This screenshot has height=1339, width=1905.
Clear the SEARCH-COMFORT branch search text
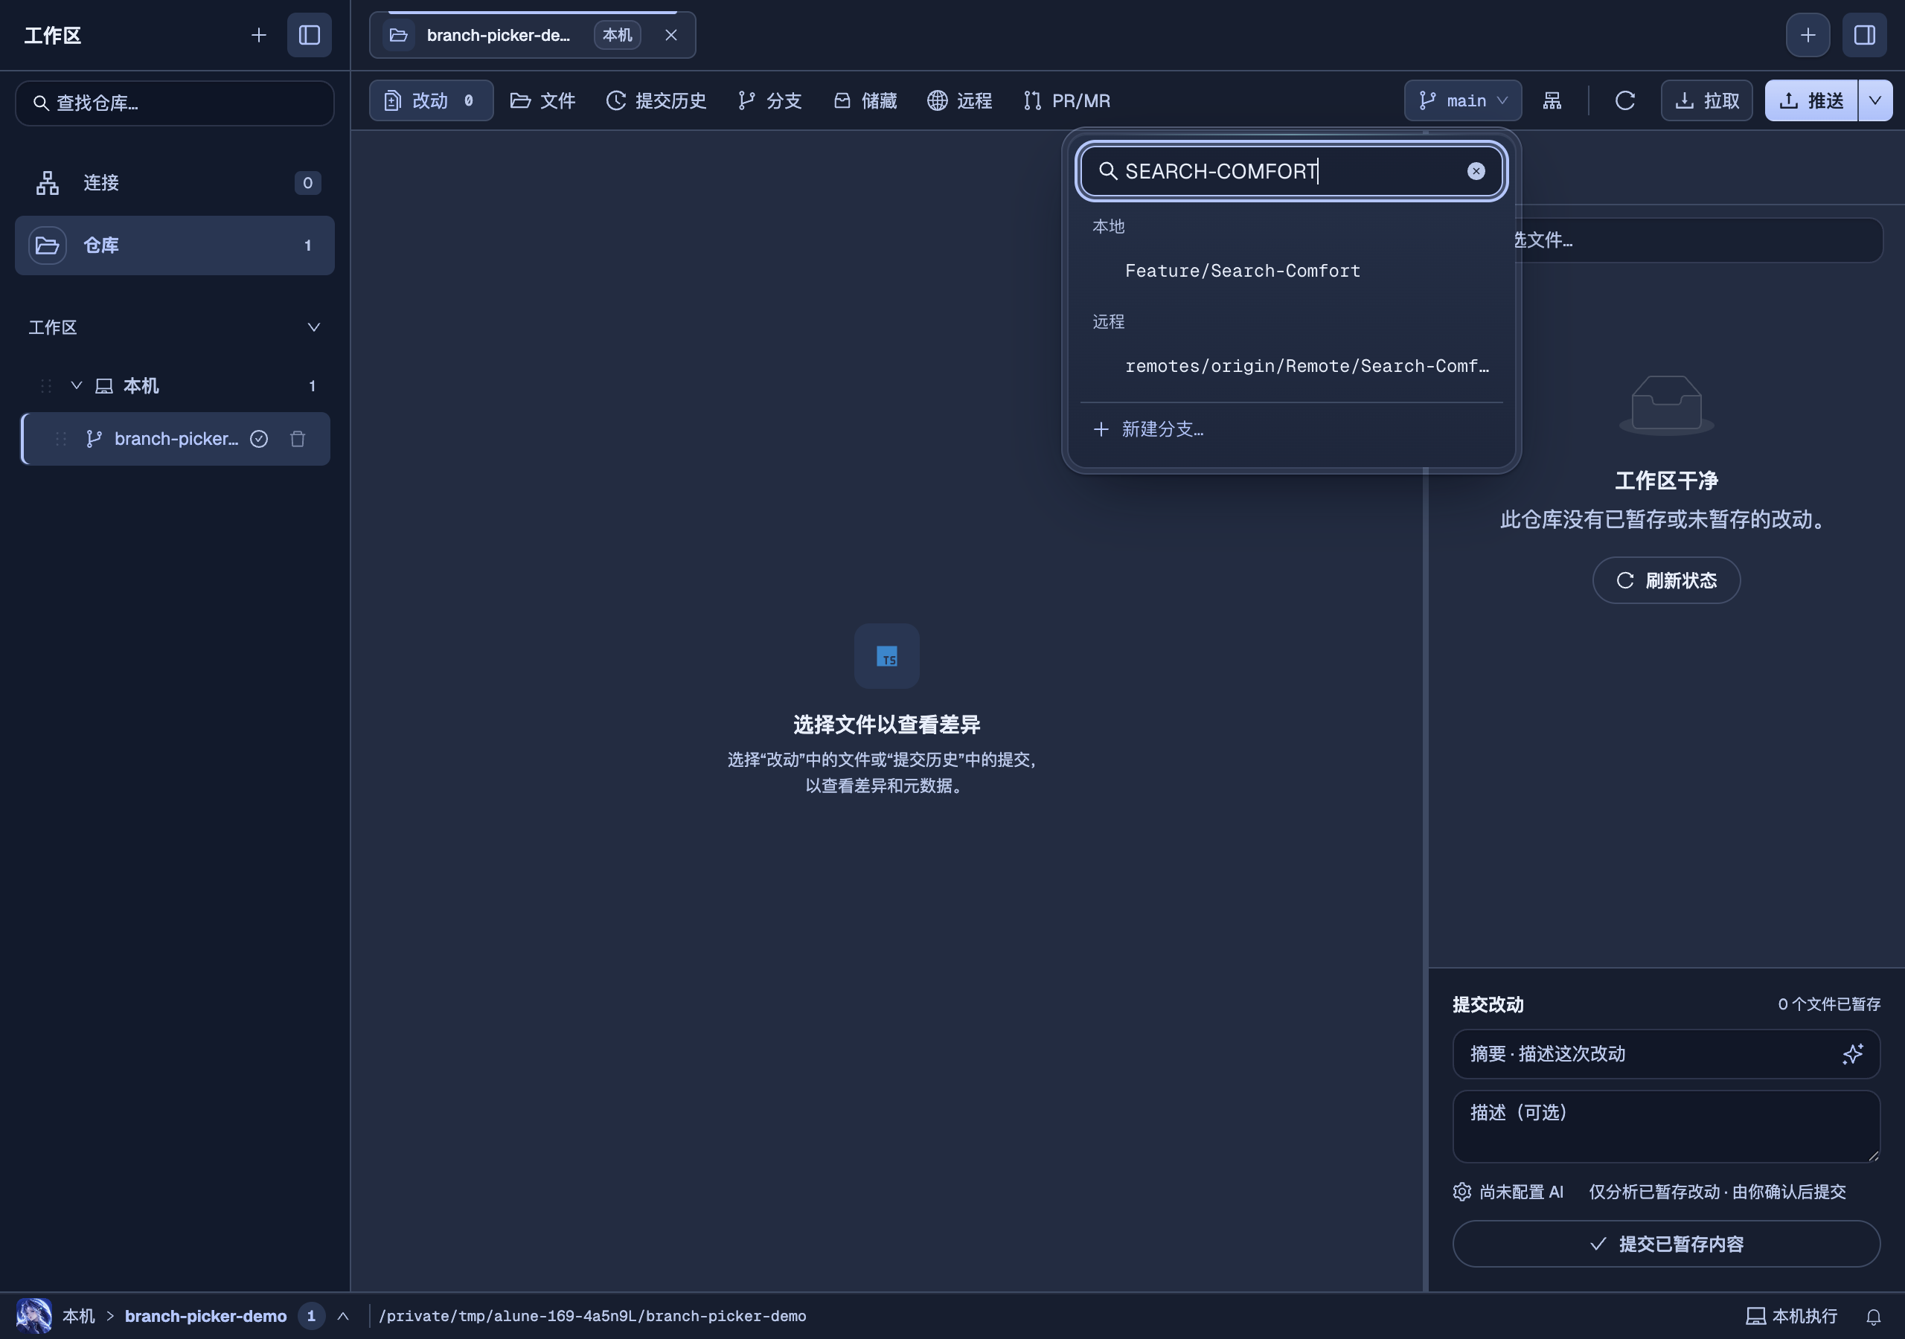click(x=1476, y=171)
